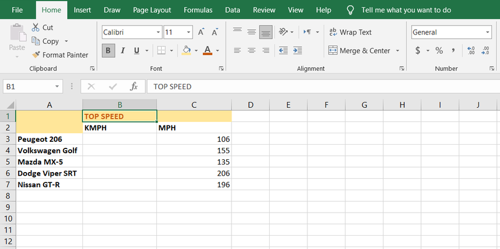Screen dimensions: 500x249
Task: Toggle Italic formatting
Action: click(122, 51)
